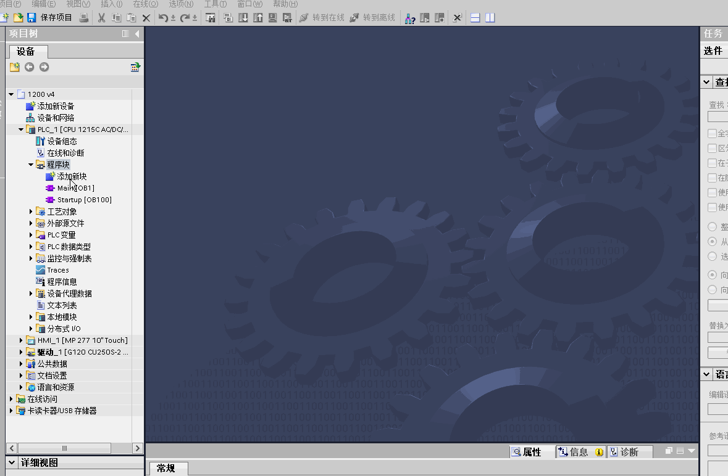The width and height of the screenshot is (728, 476).
Task: Float the inspector window icon
Action: pos(669,451)
